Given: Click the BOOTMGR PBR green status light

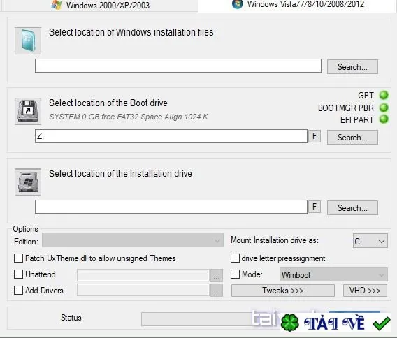Looking at the screenshot, I should point(384,108).
